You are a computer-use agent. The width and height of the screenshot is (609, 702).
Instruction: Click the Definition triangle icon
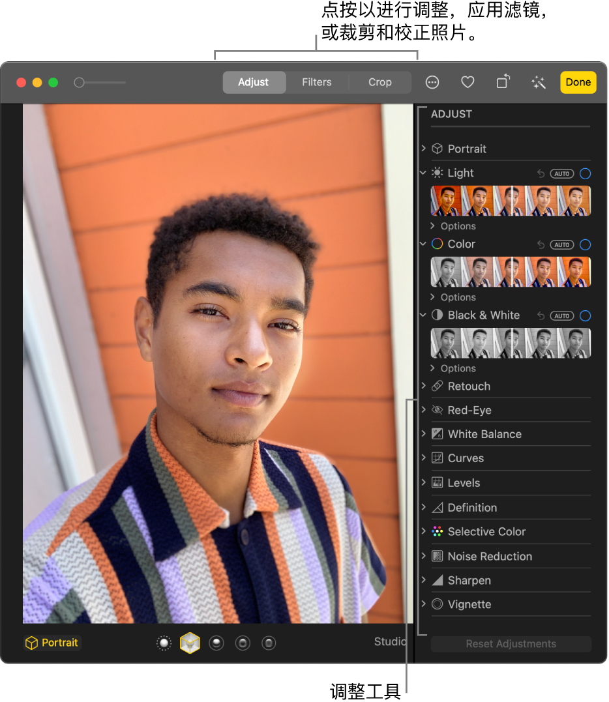(x=437, y=507)
